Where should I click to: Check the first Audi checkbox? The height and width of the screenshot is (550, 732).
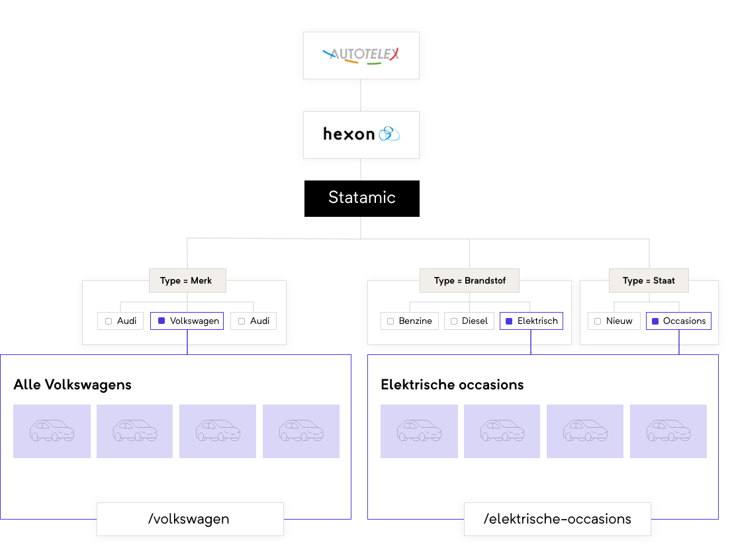(109, 321)
